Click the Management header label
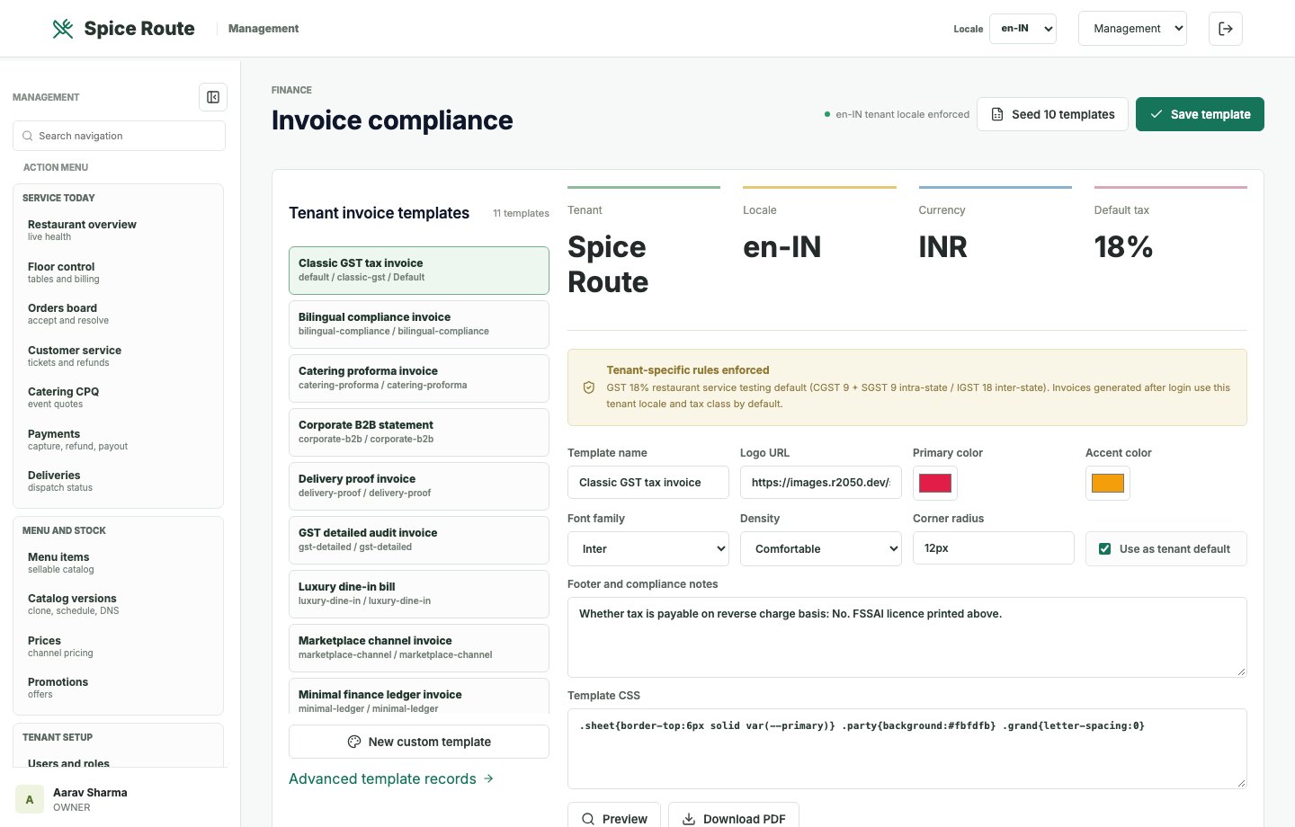1295x827 pixels. click(263, 29)
